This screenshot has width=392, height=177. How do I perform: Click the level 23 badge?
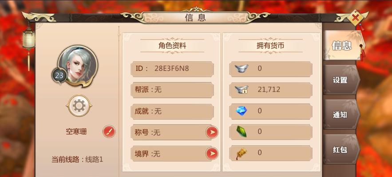click(59, 76)
